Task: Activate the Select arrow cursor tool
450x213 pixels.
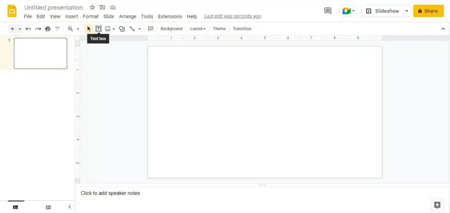Action: tap(89, 29)
